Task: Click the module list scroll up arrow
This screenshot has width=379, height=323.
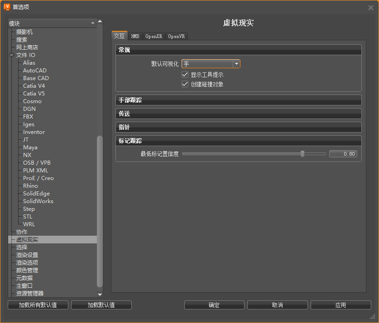Action: (x=100, y=21)
